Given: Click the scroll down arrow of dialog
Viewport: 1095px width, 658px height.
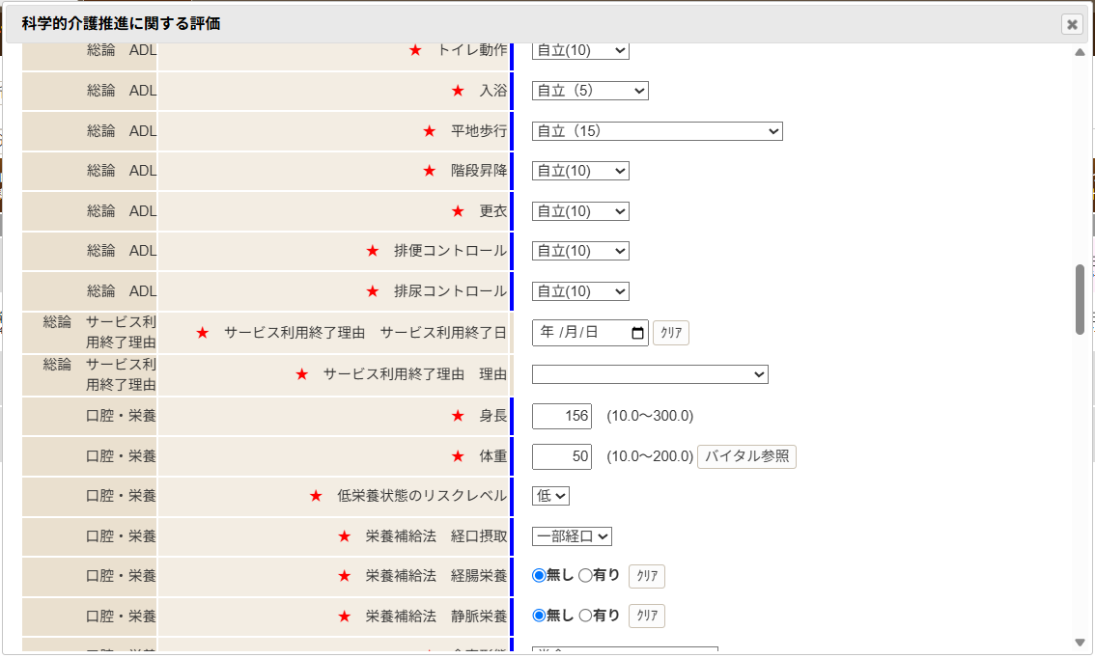Looking at the screenshot, I should click(1080, 643).
